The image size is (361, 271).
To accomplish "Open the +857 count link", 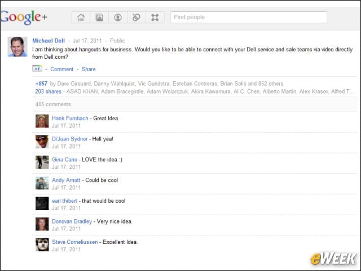I will [41, 84].
